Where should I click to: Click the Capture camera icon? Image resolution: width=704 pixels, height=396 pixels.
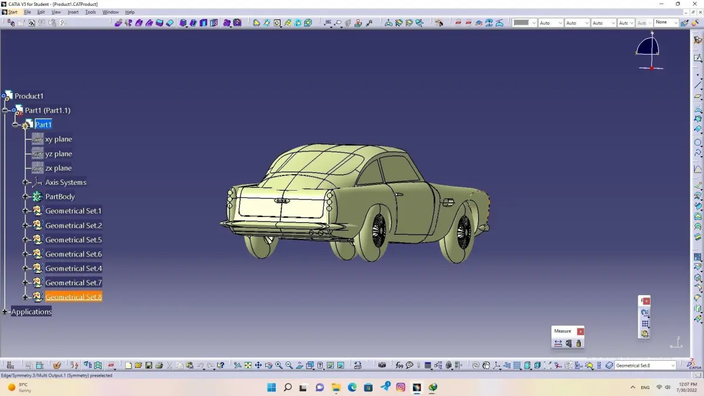[x=382, y=365]
